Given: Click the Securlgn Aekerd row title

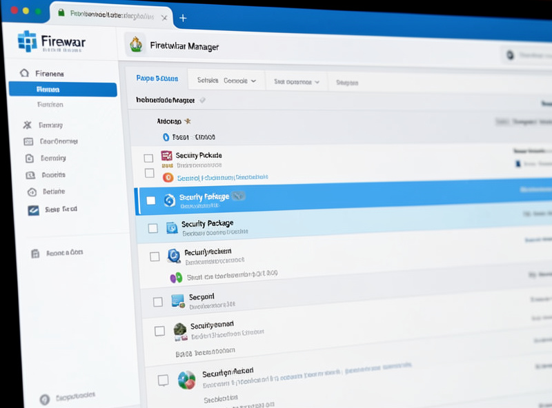Looking at the screenshot, I should 228,372.
